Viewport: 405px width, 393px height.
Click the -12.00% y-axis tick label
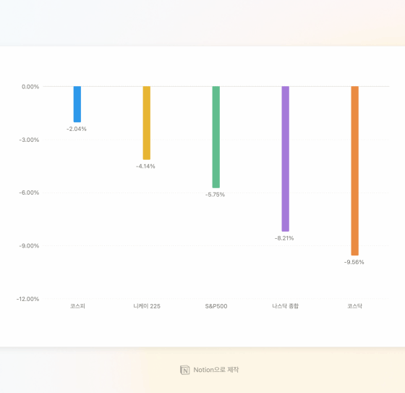28,299
